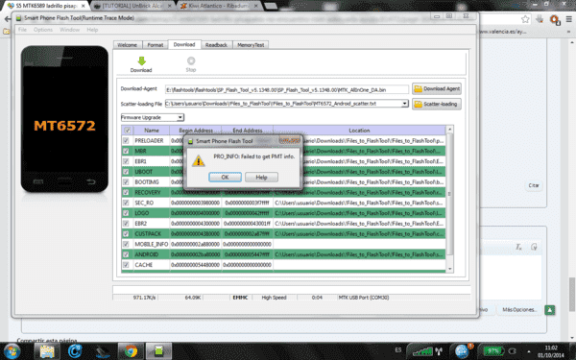Open Chrome from the taskbar
Viewport: 576px width, 360px height.
point(131,351)
